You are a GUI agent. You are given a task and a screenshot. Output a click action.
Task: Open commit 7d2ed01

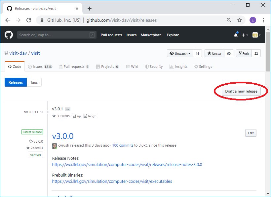click(37, 148)
